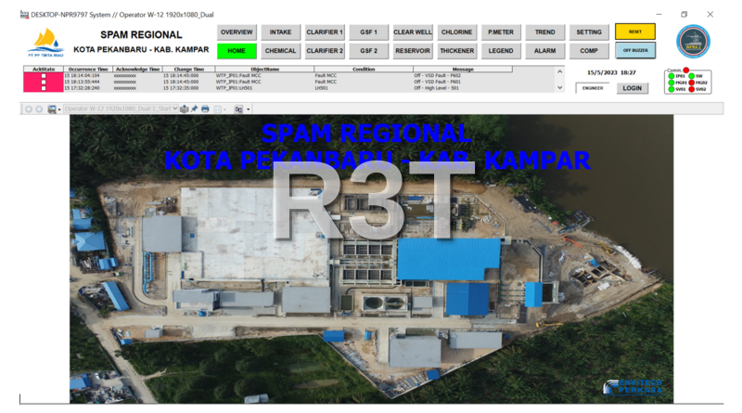Open the THICKENER screen
The width and height of the screenshot is (742, 413).
(x=456, y=51)
